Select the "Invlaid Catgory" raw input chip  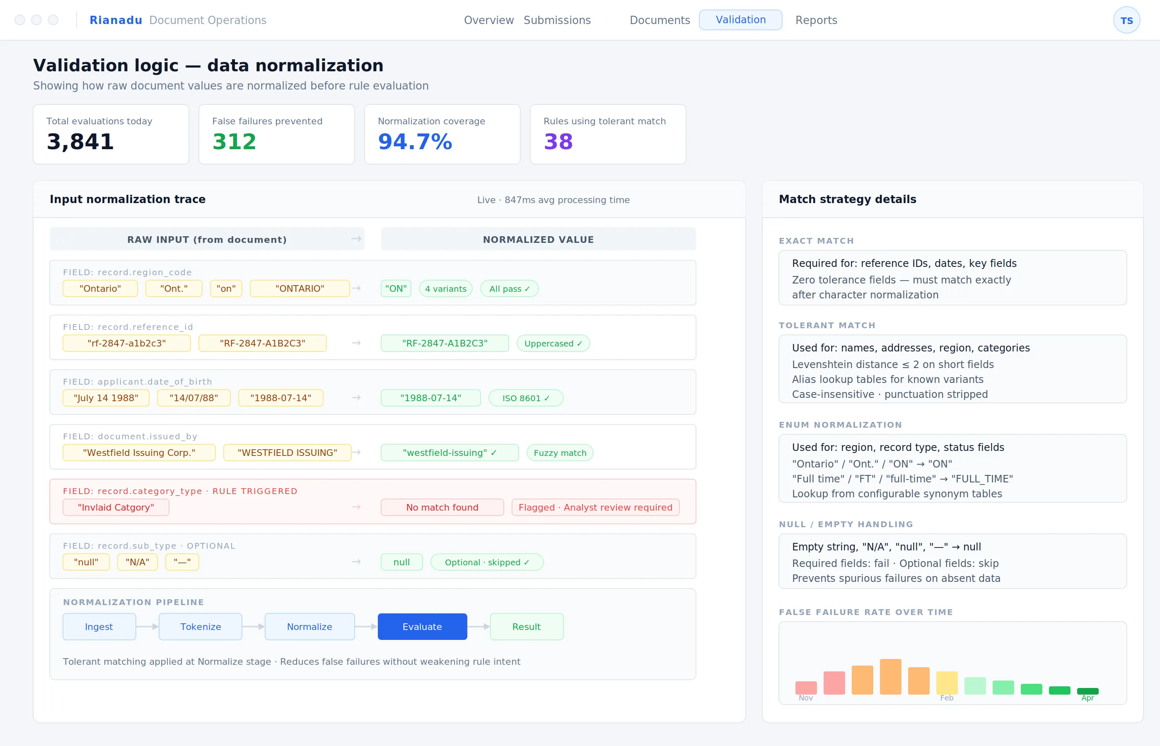[x=116, y=507]
